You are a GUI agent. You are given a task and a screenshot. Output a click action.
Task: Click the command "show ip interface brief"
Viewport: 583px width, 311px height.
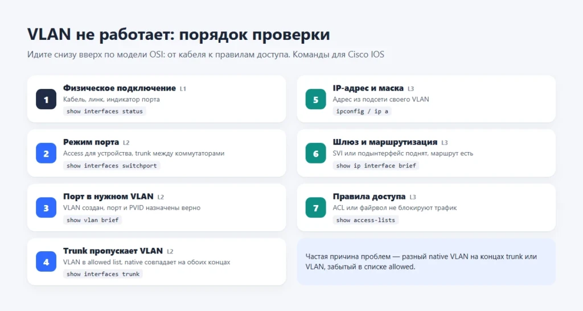point(376,166)
